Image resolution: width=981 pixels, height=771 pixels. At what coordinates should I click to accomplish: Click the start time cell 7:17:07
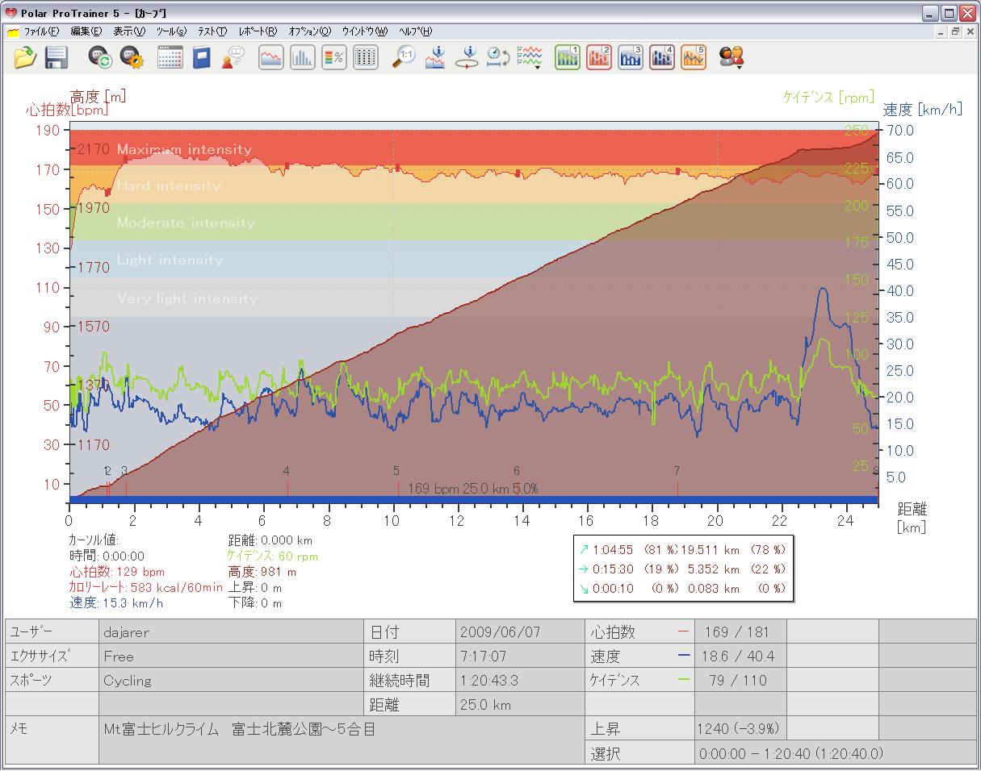pyautogui.click(x=520, y=656)
